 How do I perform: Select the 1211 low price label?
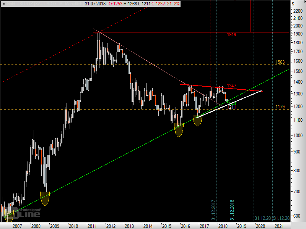click(x=231, y=108)
